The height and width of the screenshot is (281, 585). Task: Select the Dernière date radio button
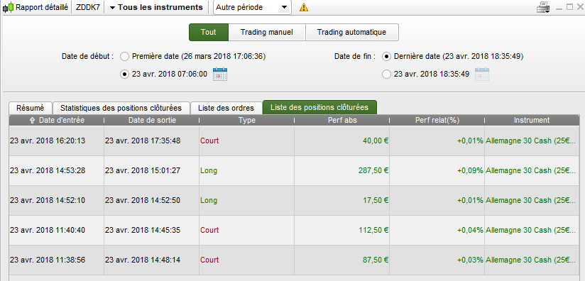[x=386, y=57]
